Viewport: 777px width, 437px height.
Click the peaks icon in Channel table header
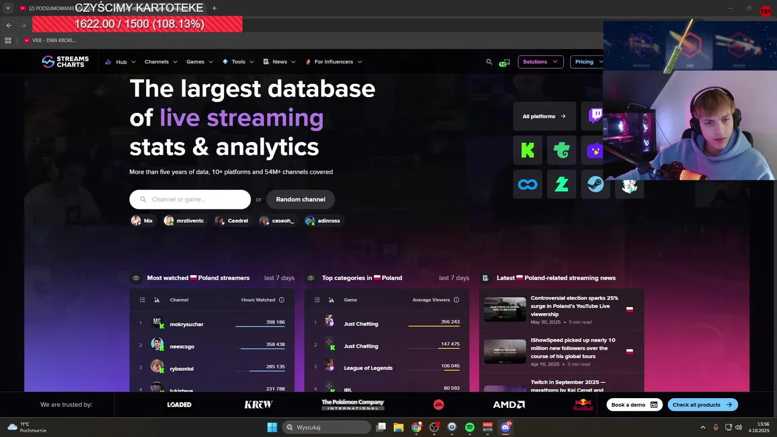pyautogui.click(x=157, y=300)
